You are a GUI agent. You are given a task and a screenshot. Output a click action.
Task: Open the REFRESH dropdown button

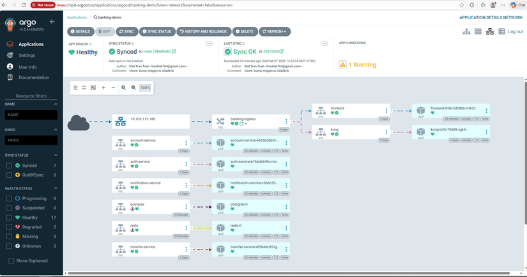(x=275, y=31)
